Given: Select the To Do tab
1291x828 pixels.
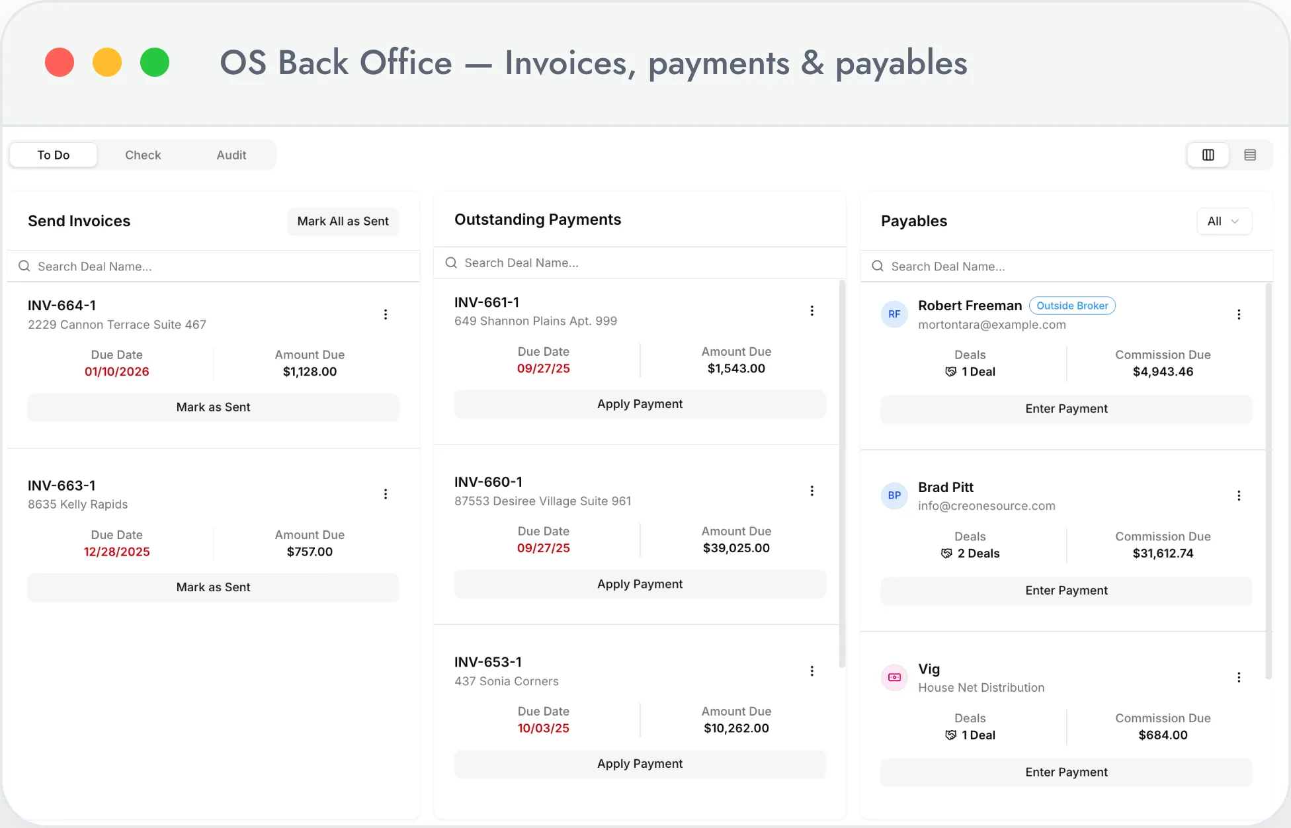Looking at the screenshot, I should coord(54,155).
